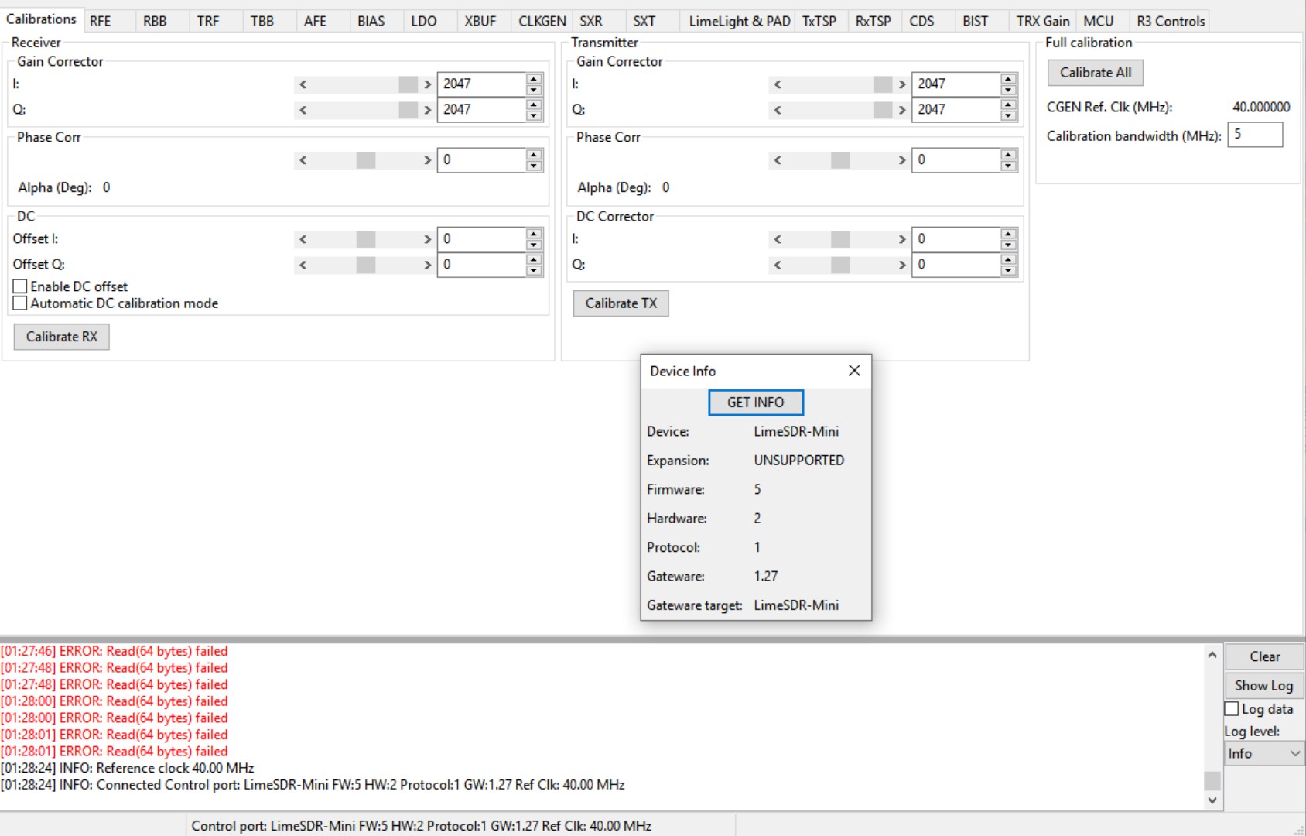Clear the log output
The height and width of the screenshot is (836, 1306).
(x=1265, y=656)
